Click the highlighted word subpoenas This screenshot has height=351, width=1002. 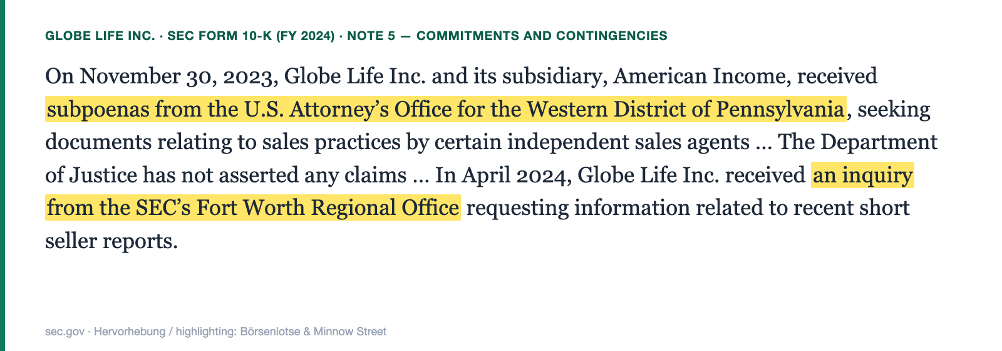[x=98, y=110]
